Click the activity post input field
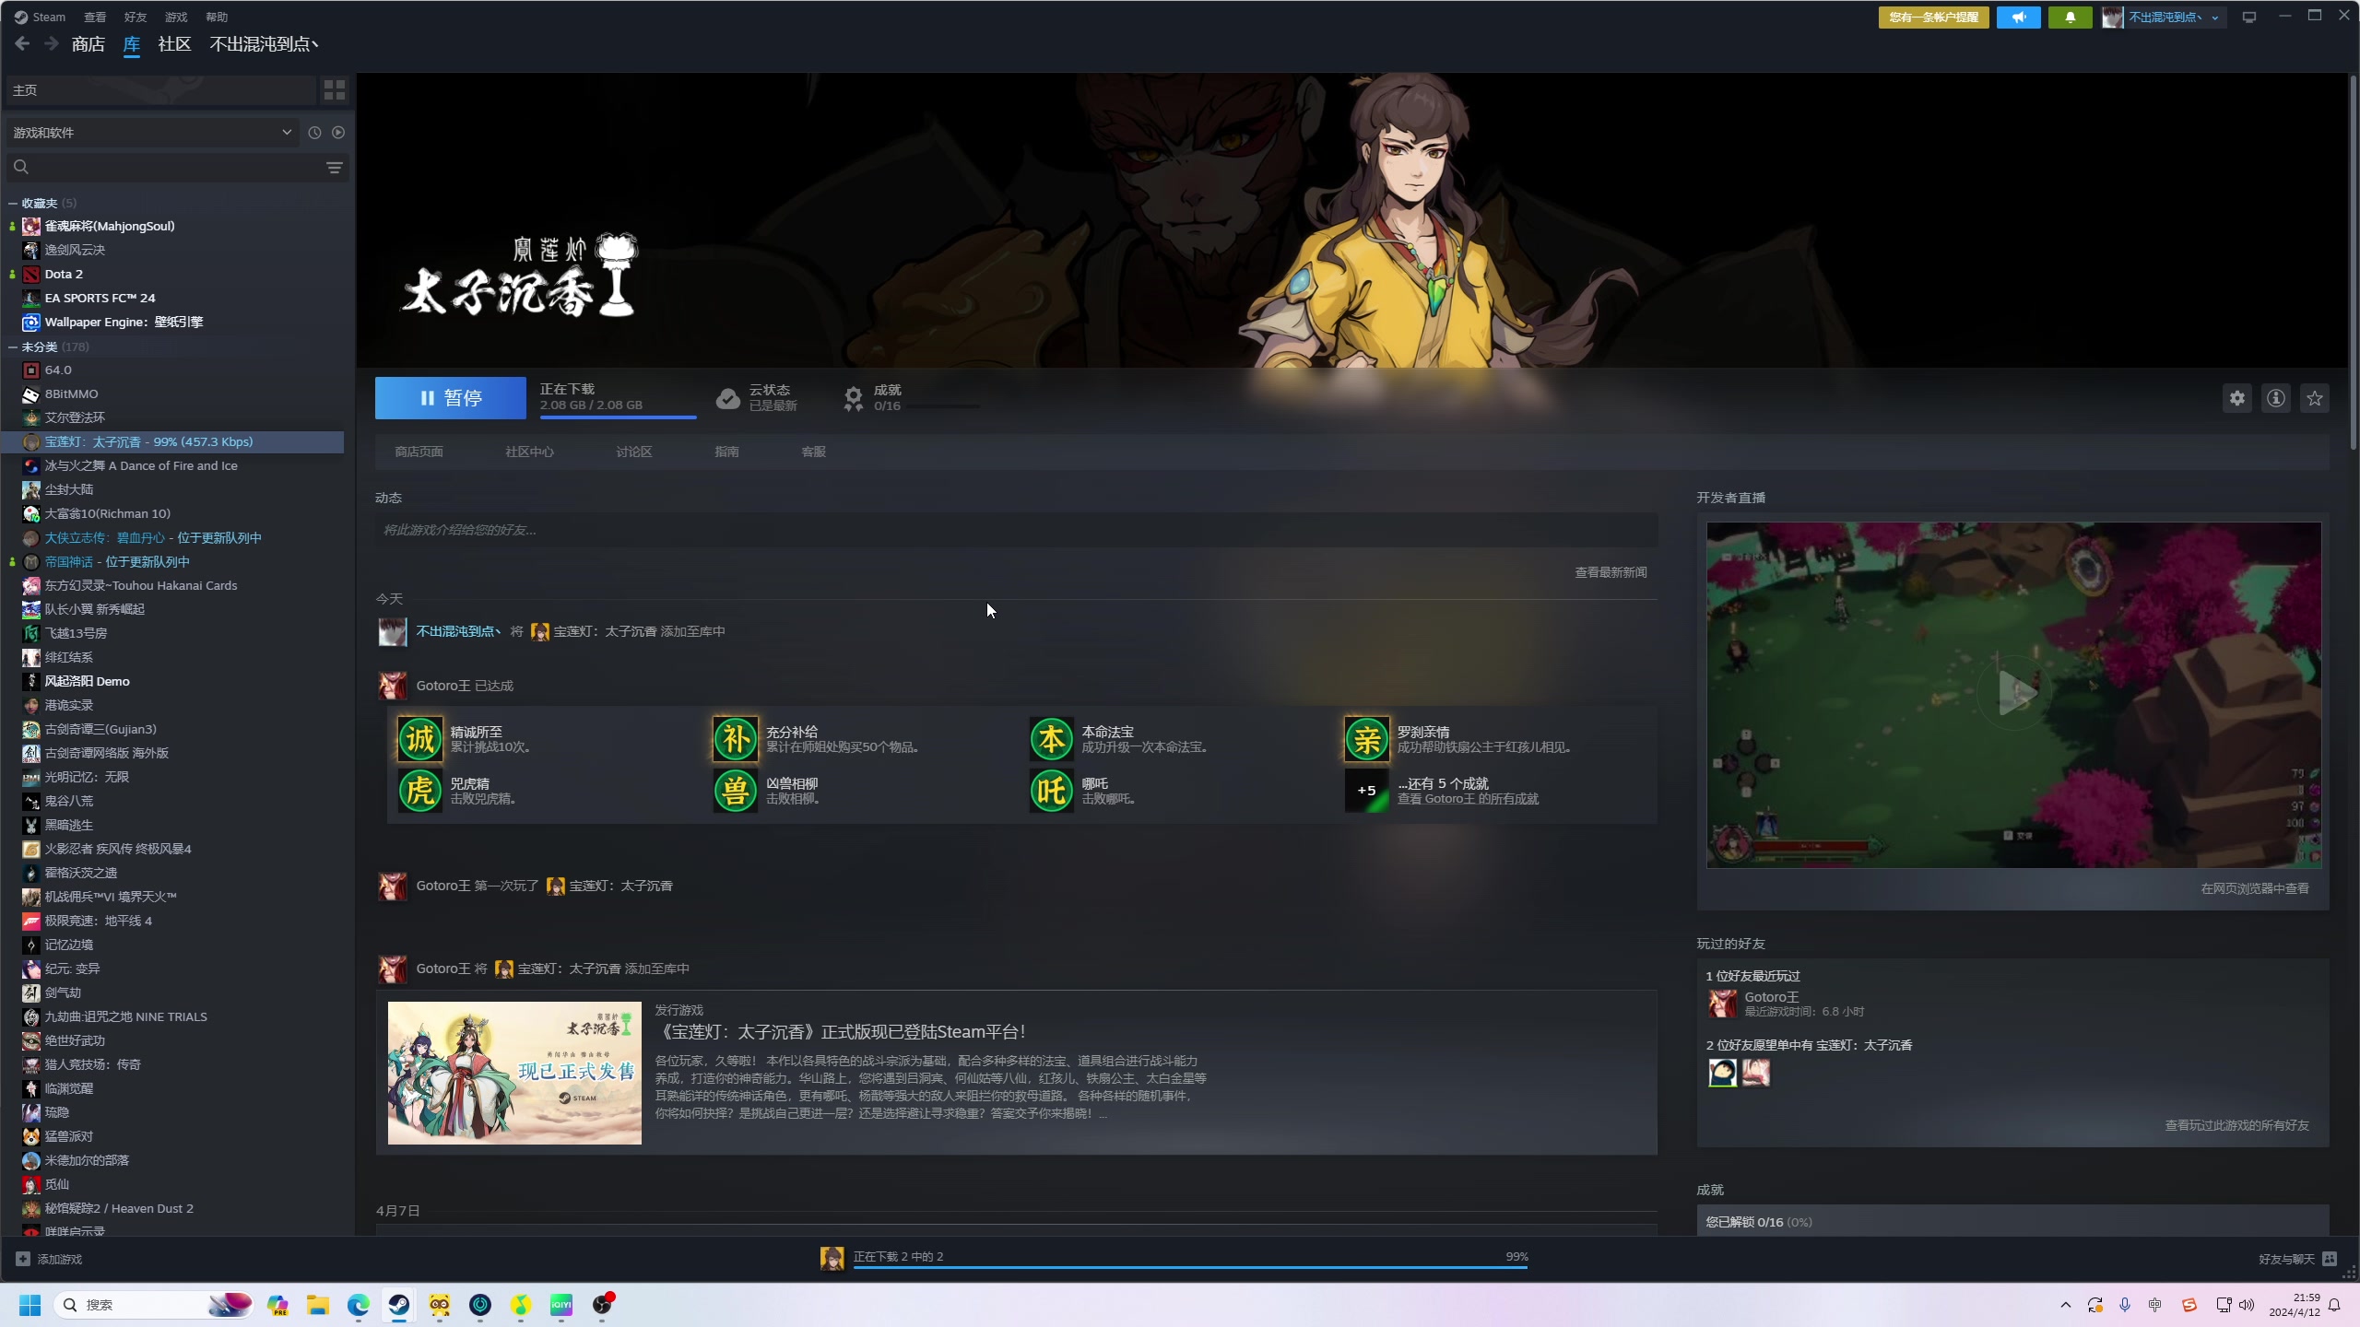The width and height of the screenshot is (2360, 1327). (x=1016, y=530)
